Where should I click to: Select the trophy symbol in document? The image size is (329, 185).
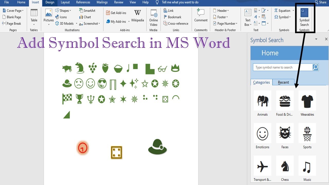79,99
